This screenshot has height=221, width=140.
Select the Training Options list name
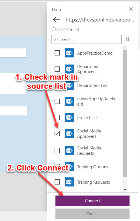pyautogui.click(x=92, y=167)
